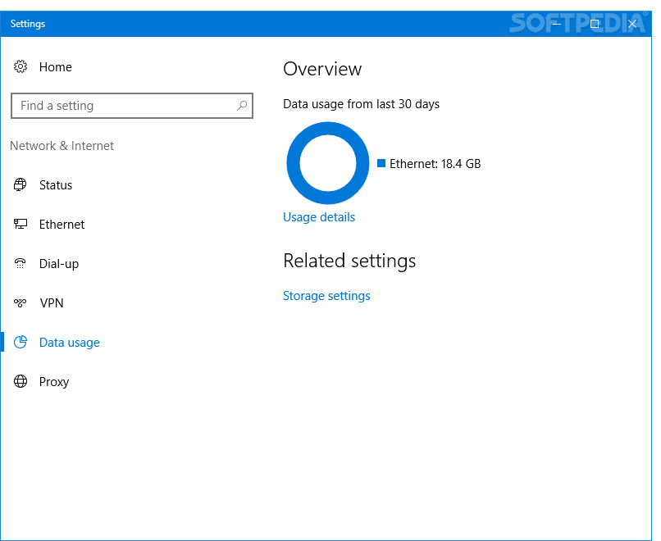Viewport: 661px width, 541px height.
Task: Open the Usage details link
Action: 319,217
